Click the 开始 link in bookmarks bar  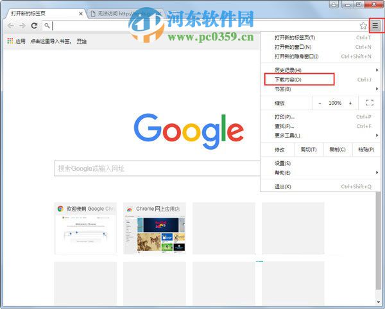[x=81, y=41]
